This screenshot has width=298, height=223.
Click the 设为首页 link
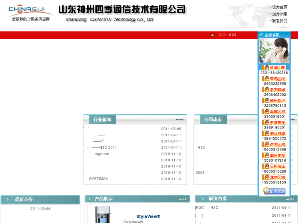pos(280,7)
